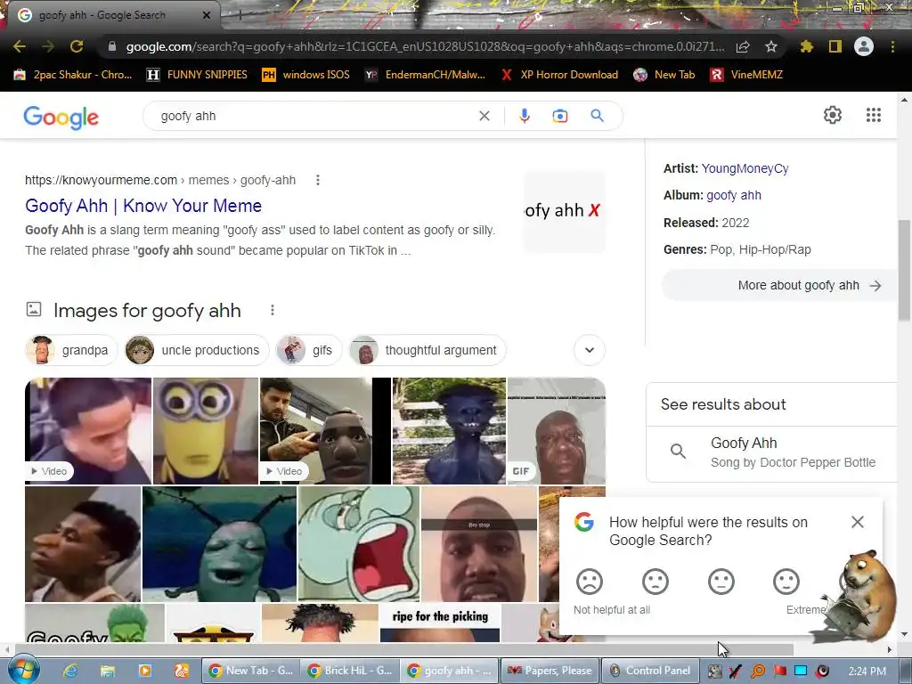Open the Squidward screaming thumbnail

pyautogui.click(x=358, y=544)
